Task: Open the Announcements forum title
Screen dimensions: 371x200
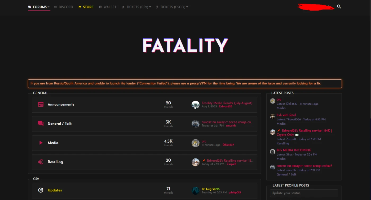Action: [x=61, y=104]
